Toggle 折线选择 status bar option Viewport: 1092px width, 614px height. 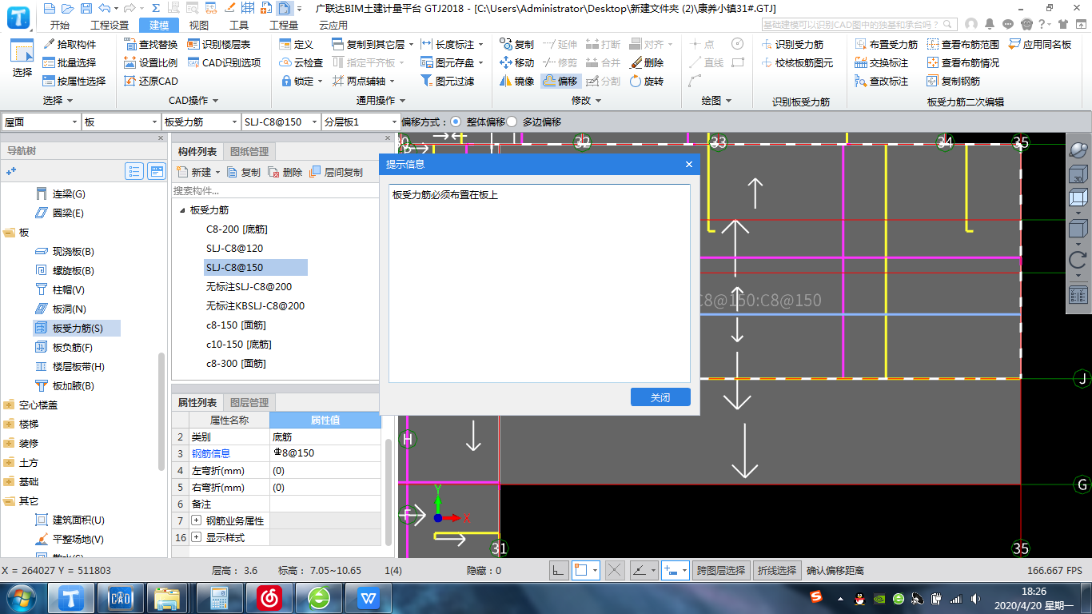tap(778, 570)
